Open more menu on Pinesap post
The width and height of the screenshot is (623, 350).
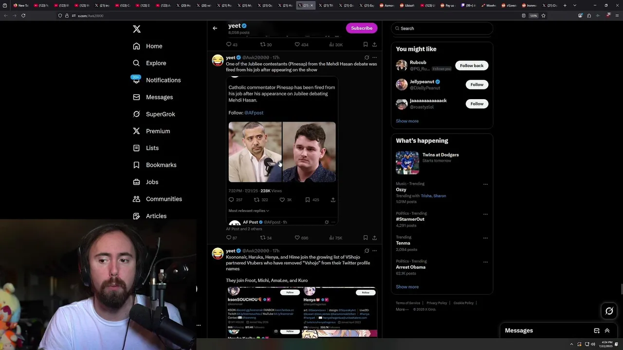click(x=374, y=57)
